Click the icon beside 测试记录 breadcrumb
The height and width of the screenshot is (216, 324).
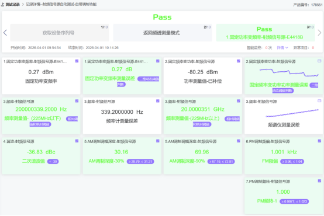coord(2,4)
